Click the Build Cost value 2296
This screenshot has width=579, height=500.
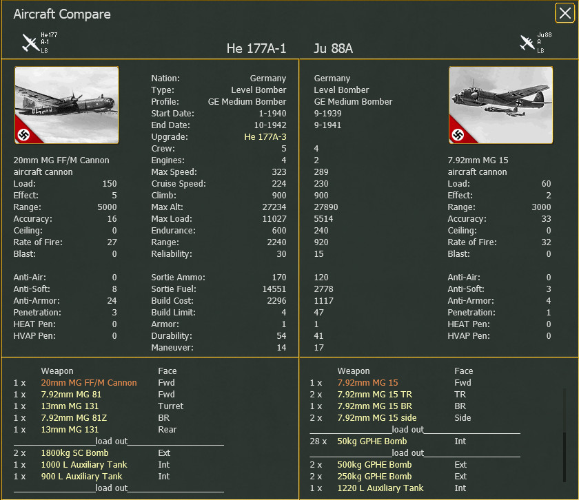click(x=276, y=301)
